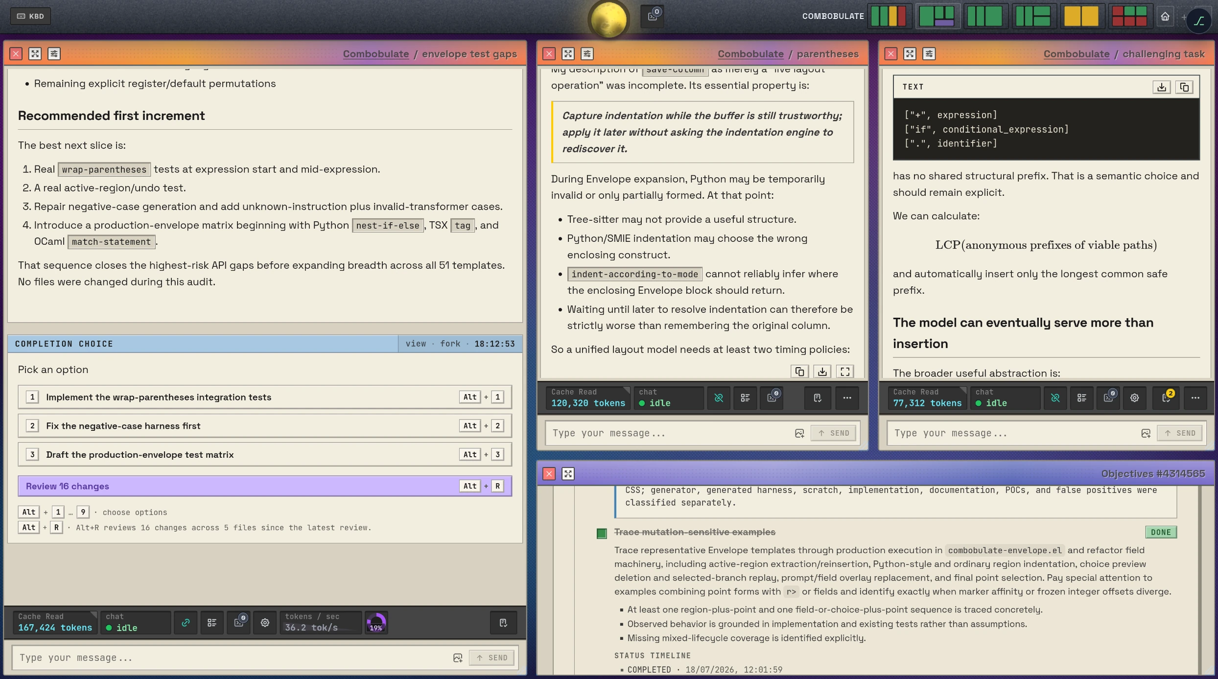Toggle the unlinked chain icon in parentheses toolbar

[x=719, y=398]
